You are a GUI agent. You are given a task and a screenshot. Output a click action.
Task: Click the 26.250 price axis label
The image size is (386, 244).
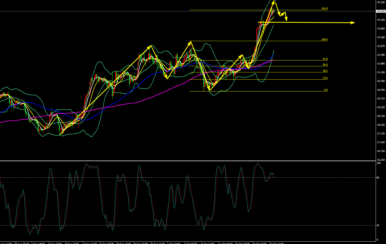click(x=380, y=160)
